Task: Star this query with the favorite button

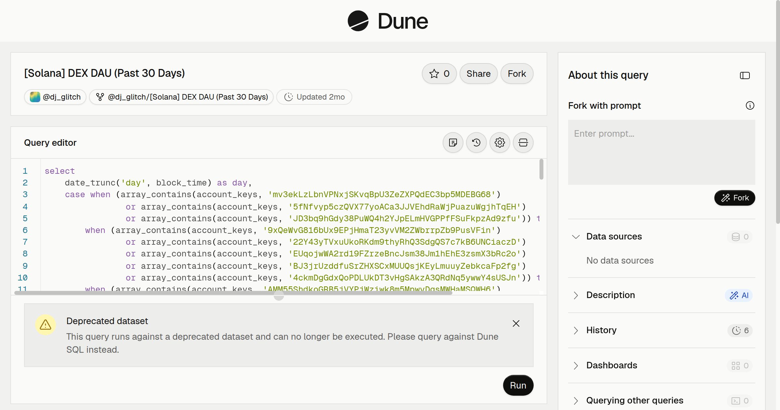Action: click(439, 74)
